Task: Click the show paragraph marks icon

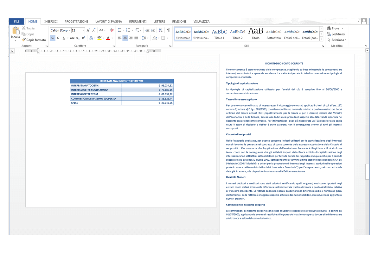Action: [x=168, y=30]
